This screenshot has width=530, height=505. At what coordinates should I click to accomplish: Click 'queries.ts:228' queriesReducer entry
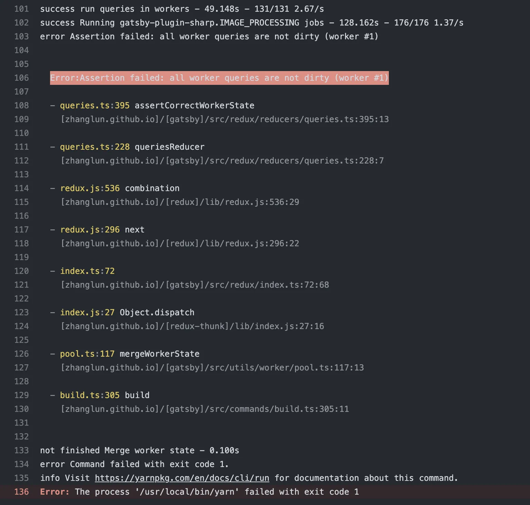click(95, 147)
